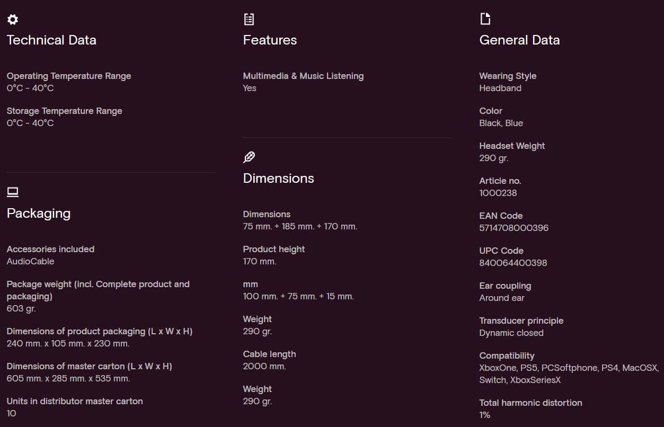This screenshot has height=427, width=664.
Task: Click the large Dimensions section heading
Action: (278, 179)
